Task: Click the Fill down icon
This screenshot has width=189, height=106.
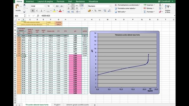Action: 160,9
